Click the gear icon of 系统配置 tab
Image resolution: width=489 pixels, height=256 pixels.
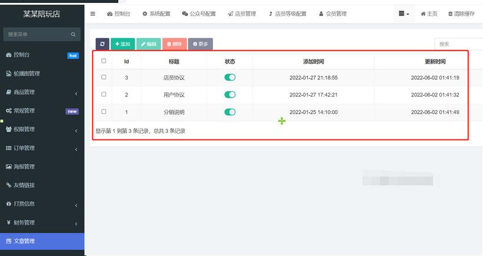[145, 14]
